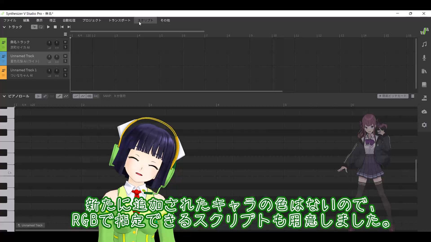Click voice icon of 夏色花梨 AI track
This screenshot has height=242, width=431.
click(x=4, y=56)
